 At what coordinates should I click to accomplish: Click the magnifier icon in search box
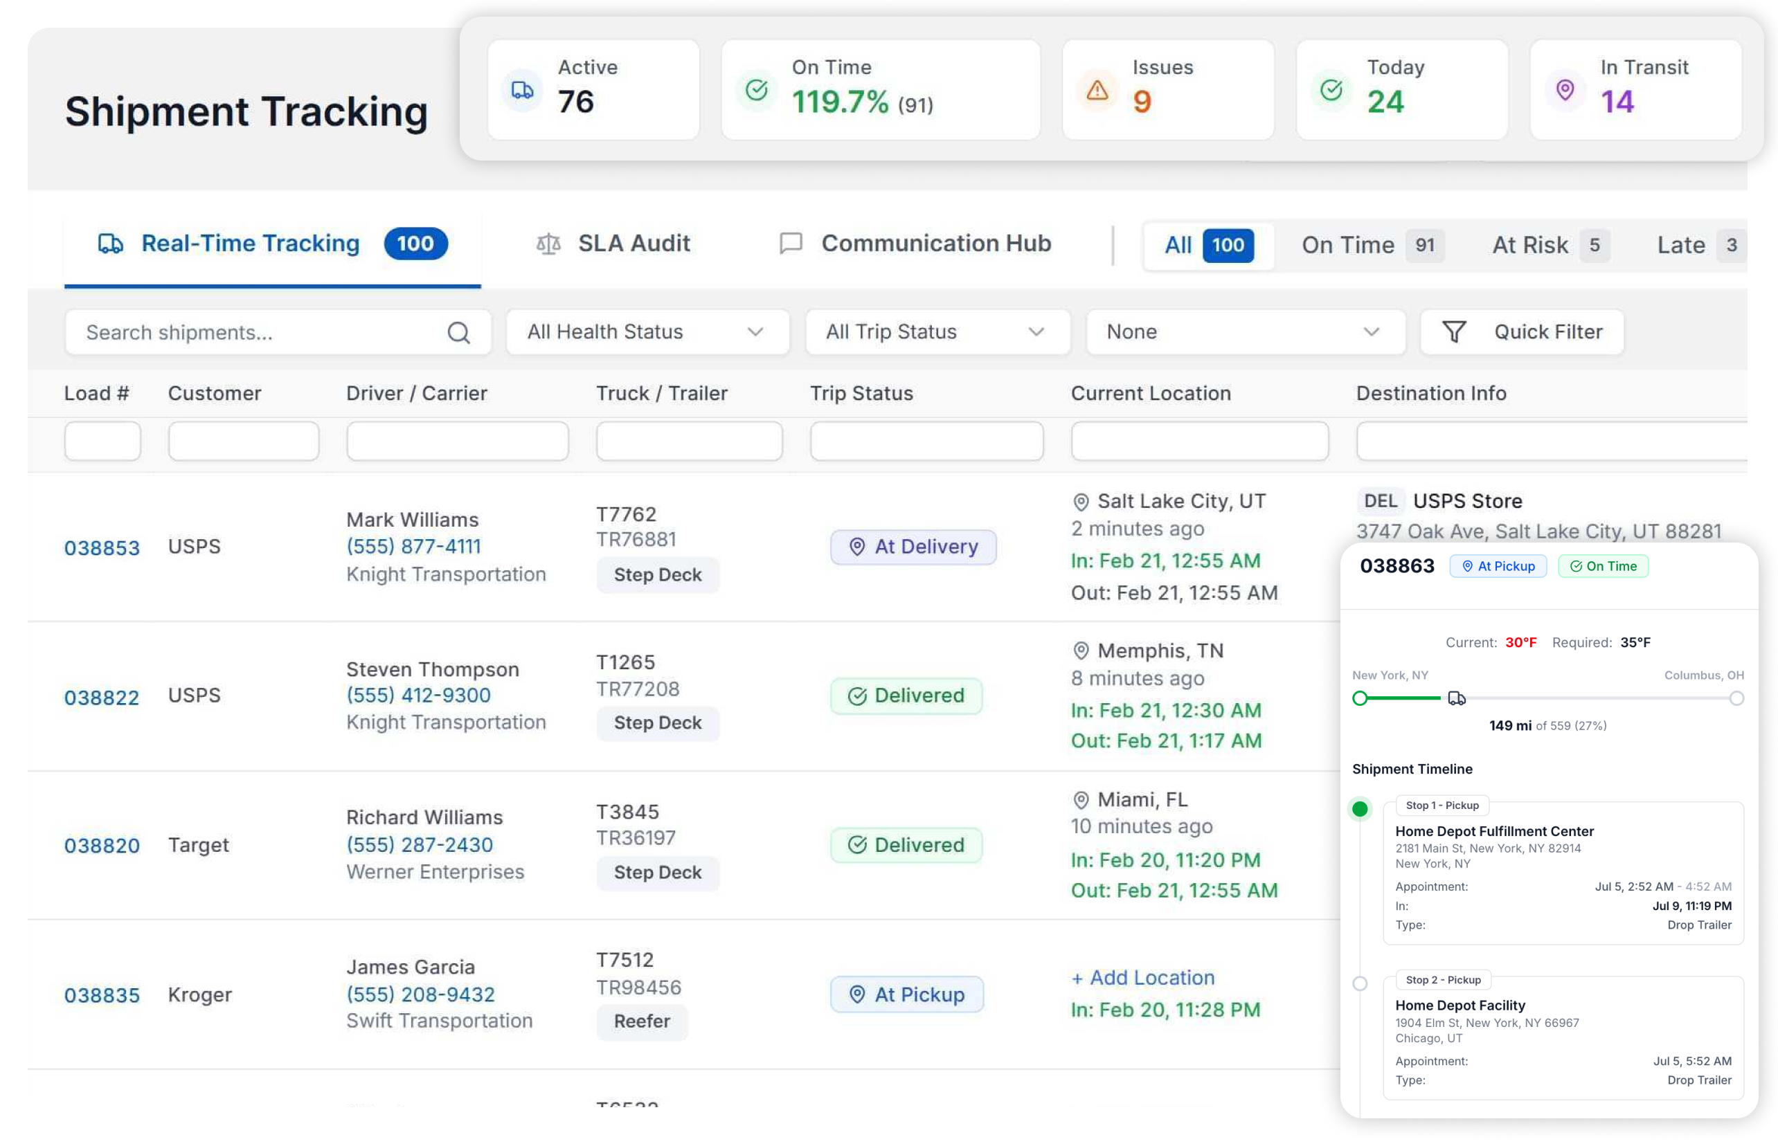pos(458,333)
